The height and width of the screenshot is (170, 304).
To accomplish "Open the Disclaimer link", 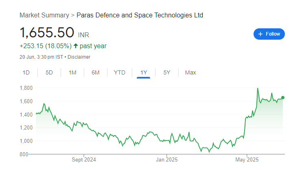I will point(79,57).
